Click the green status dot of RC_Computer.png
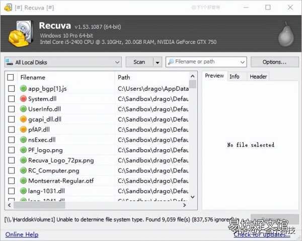The width and height of the screenshot is (302, 241). click(23, 170)
